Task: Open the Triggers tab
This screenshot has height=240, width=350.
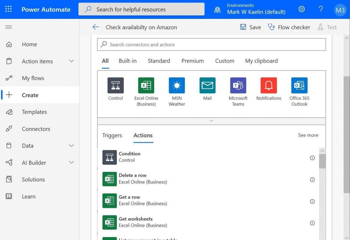Action: [x=112, y=135]
